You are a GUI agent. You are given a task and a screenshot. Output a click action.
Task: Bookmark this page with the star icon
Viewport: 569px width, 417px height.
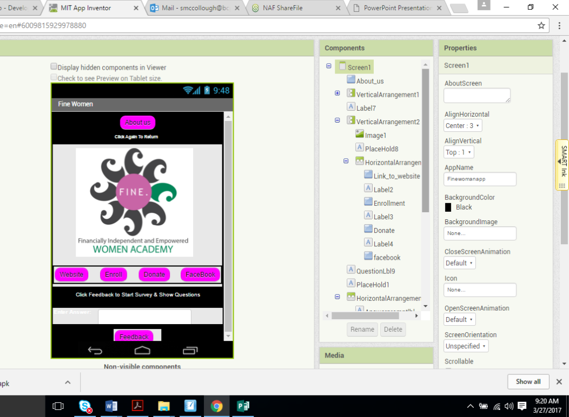click(541, 25)
